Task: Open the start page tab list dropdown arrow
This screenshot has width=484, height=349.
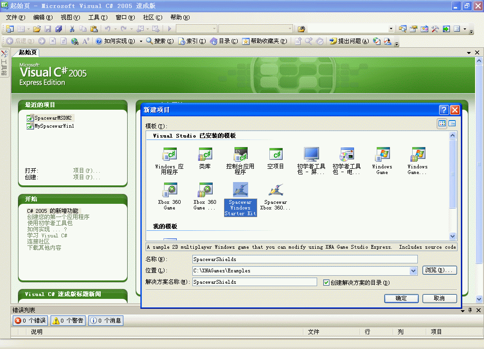Action: pos(469,53)
